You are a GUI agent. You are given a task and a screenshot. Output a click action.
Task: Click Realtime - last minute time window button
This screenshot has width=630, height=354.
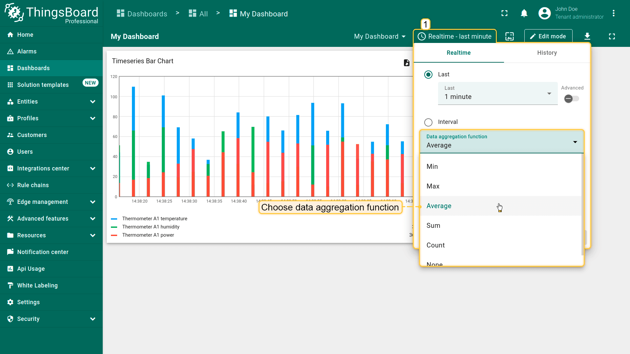click(455, 36)
